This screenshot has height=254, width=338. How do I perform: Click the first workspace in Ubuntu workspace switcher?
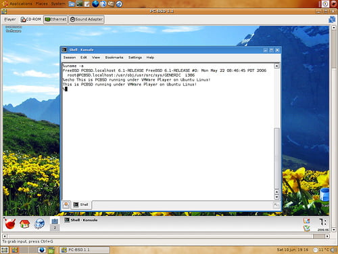click(15, 250)
